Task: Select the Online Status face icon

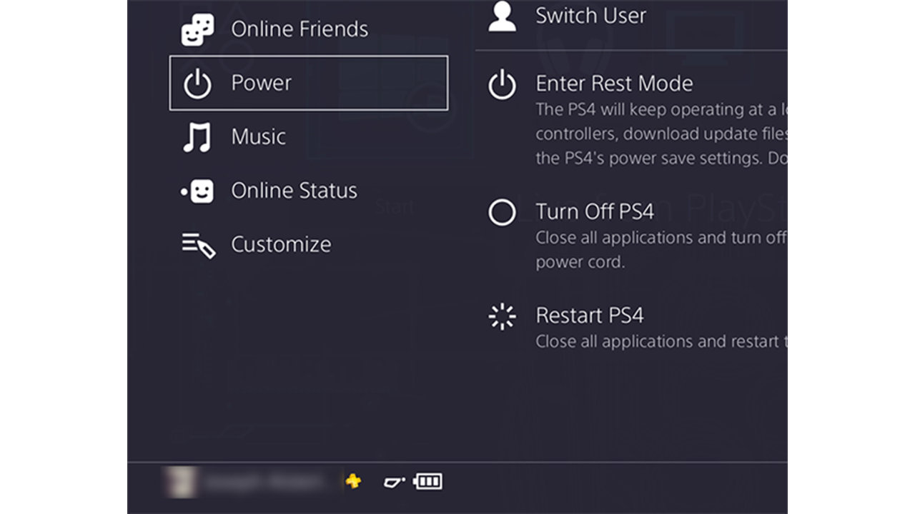Action: click(197, 191)
